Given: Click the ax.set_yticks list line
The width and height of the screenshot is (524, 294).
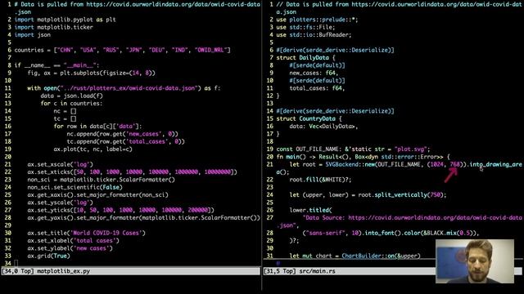Looking at the screenshot, I should tap(120, 211).
